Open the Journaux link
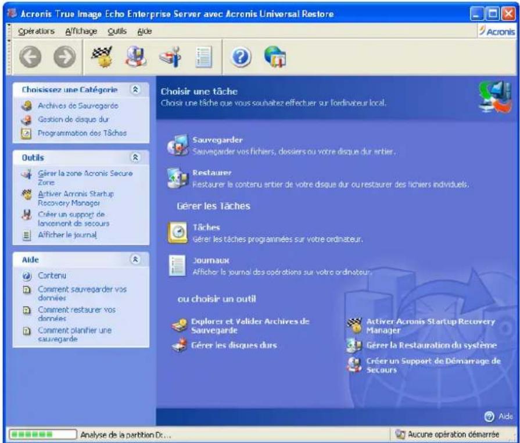Viewport: 520px width, 443px height. click(x=211, y=260)
